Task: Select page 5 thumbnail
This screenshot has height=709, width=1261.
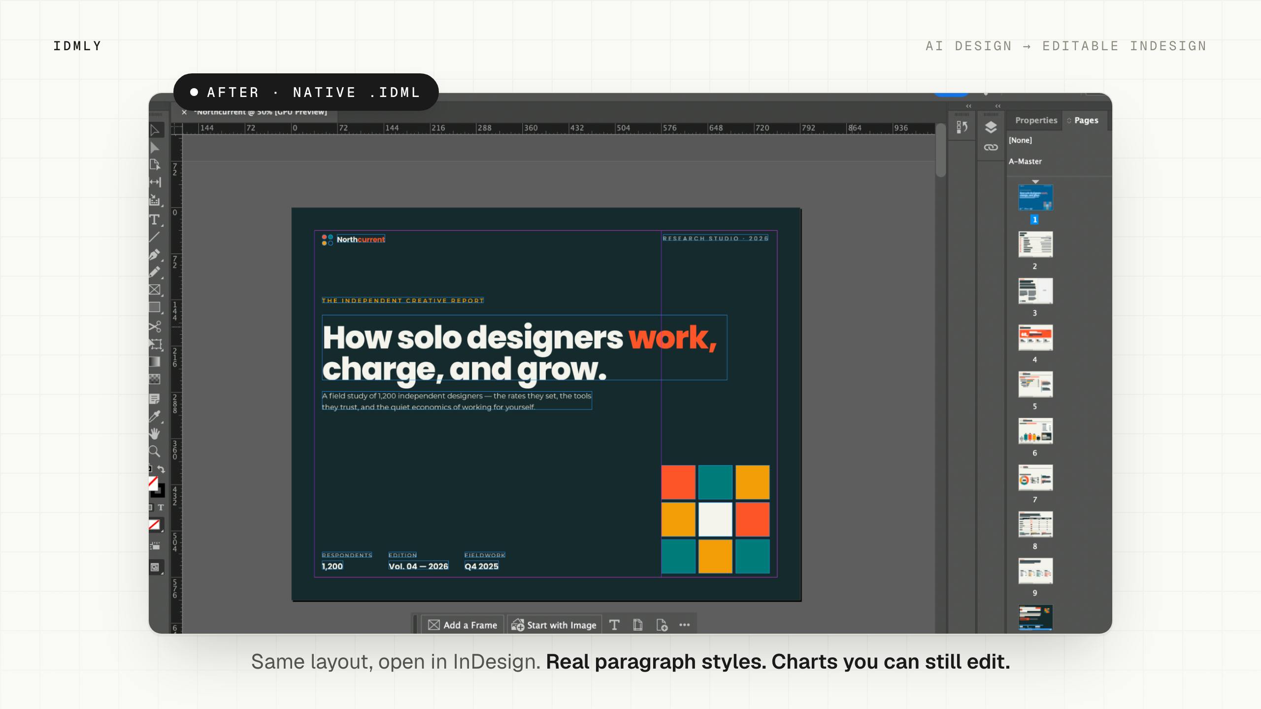Action: coord(1035,385)
